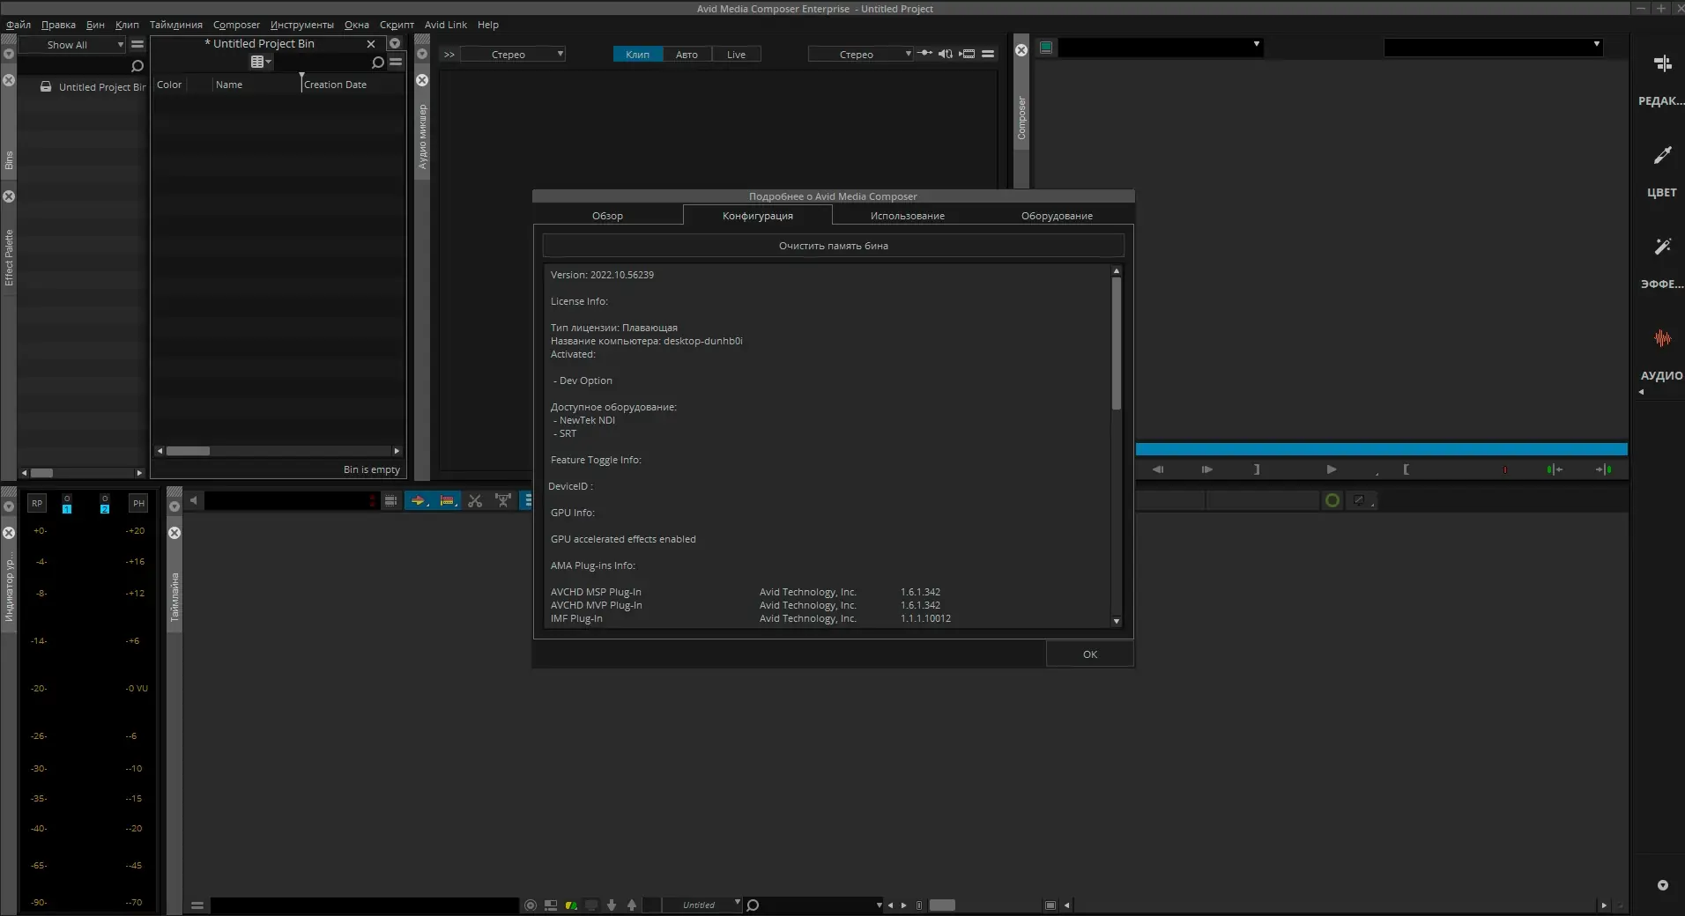Open the Инструменты menu
1685x916 pixels.
tap(301, 25)
